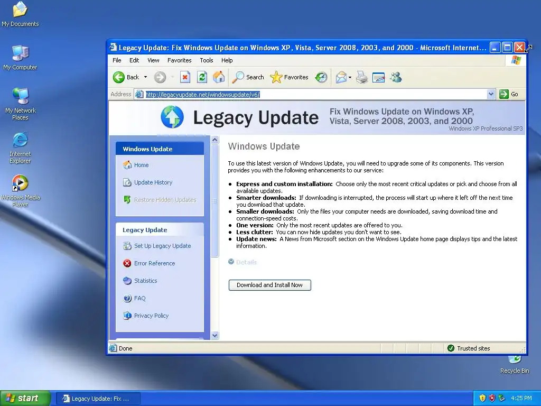Click the Update History icon in sidebar

coord(127,182)
